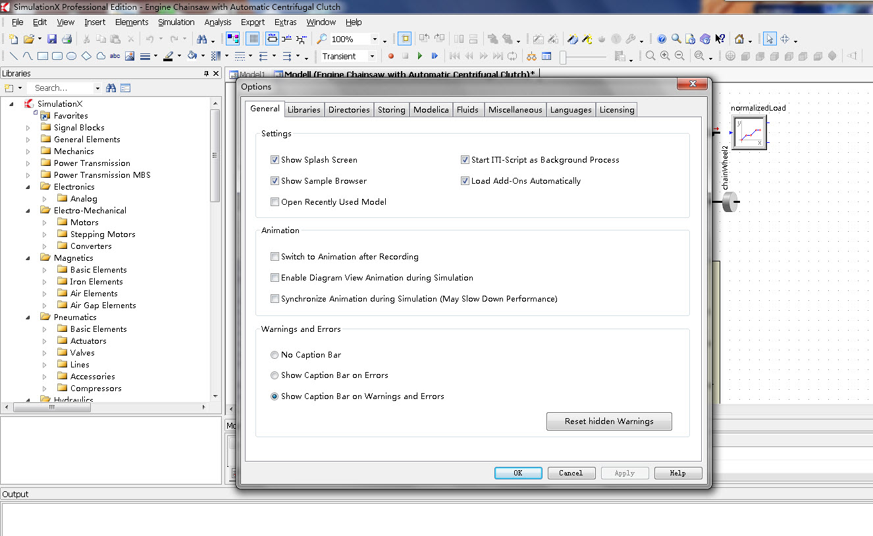
Task: Click the balance scales icon
Action: tap(531, 56)
